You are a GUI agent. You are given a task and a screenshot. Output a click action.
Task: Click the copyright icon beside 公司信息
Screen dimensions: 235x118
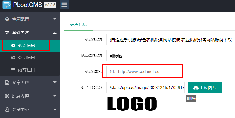(x=13, y=58)
